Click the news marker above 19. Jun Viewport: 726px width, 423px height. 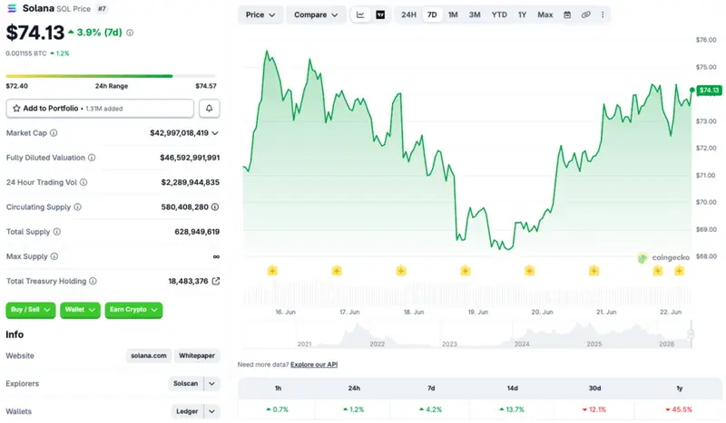pos(466,271)
